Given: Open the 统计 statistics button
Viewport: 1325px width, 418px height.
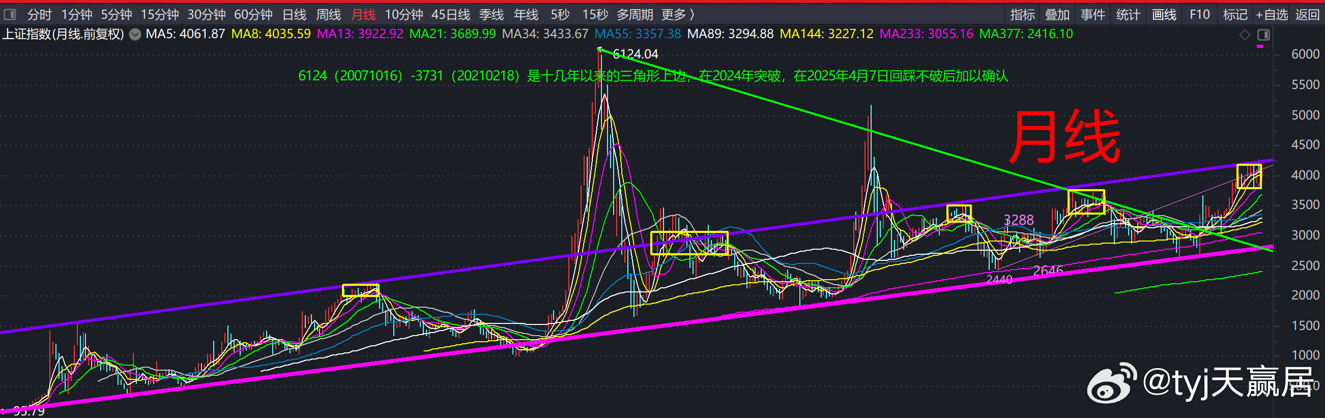Looking at the screenshot, I should pyautogui.click(x=1129, y=14).
